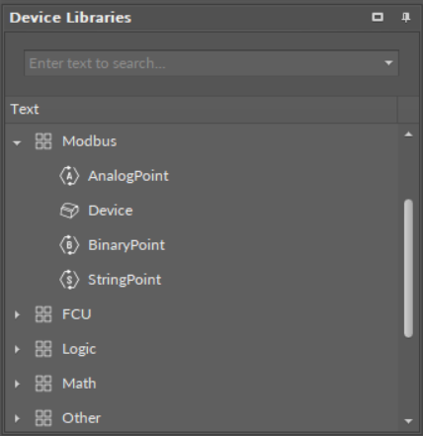Select the StringPoint tree item

tap(125, 280)
